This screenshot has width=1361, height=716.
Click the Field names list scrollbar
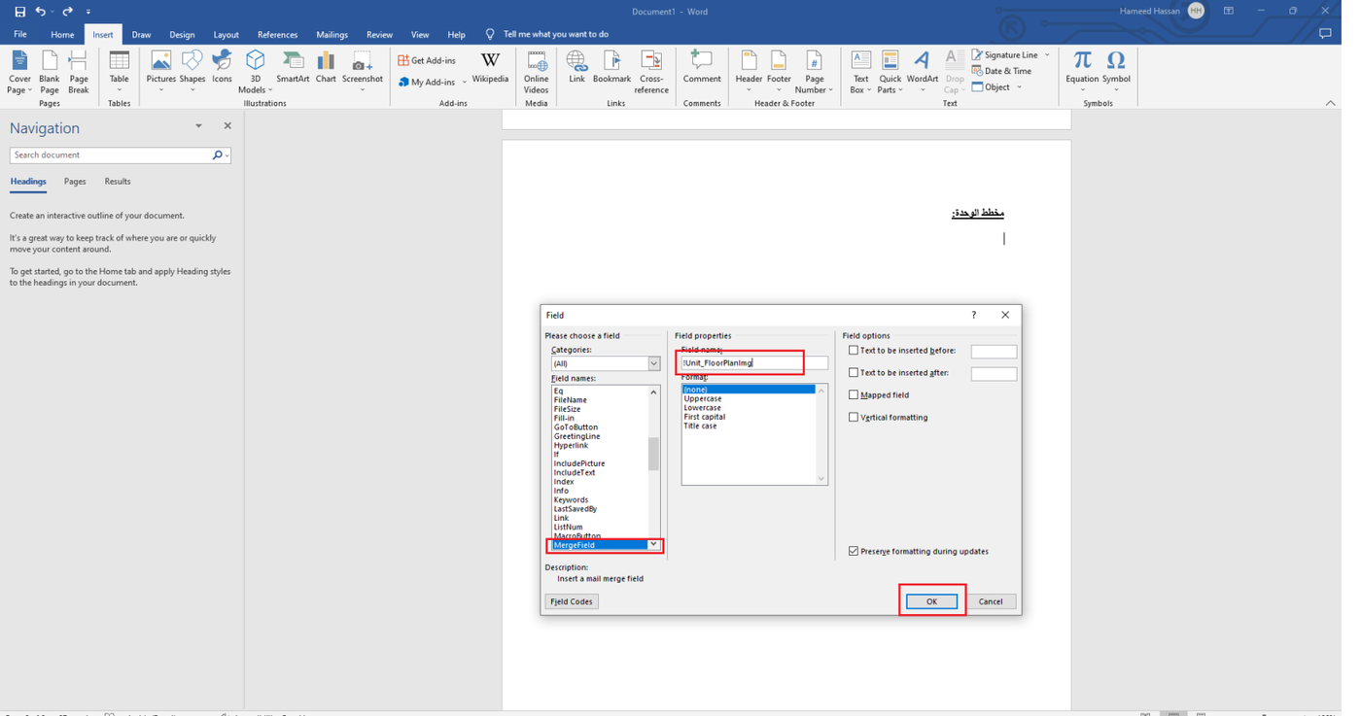[653, 455]
